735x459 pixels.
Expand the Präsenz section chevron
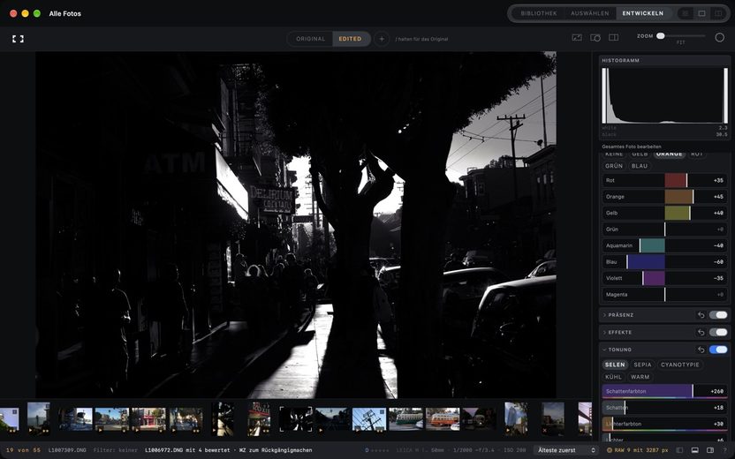point(604,315)
